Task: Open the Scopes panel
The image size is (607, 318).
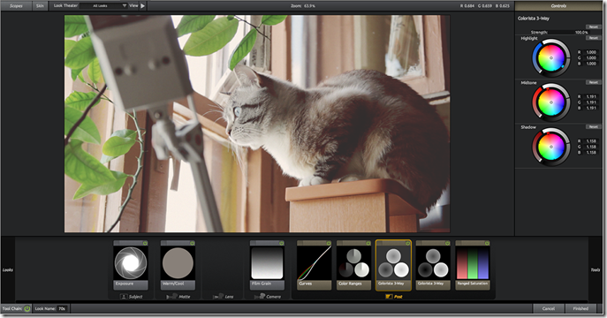Action: [16, 6]
